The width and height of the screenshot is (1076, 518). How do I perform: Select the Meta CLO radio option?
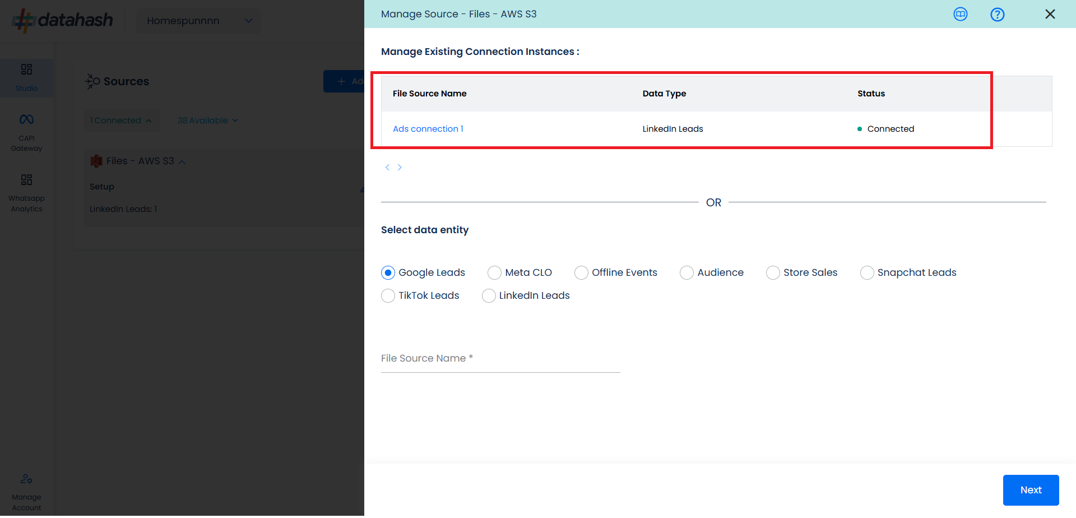[x=494, y=273]
